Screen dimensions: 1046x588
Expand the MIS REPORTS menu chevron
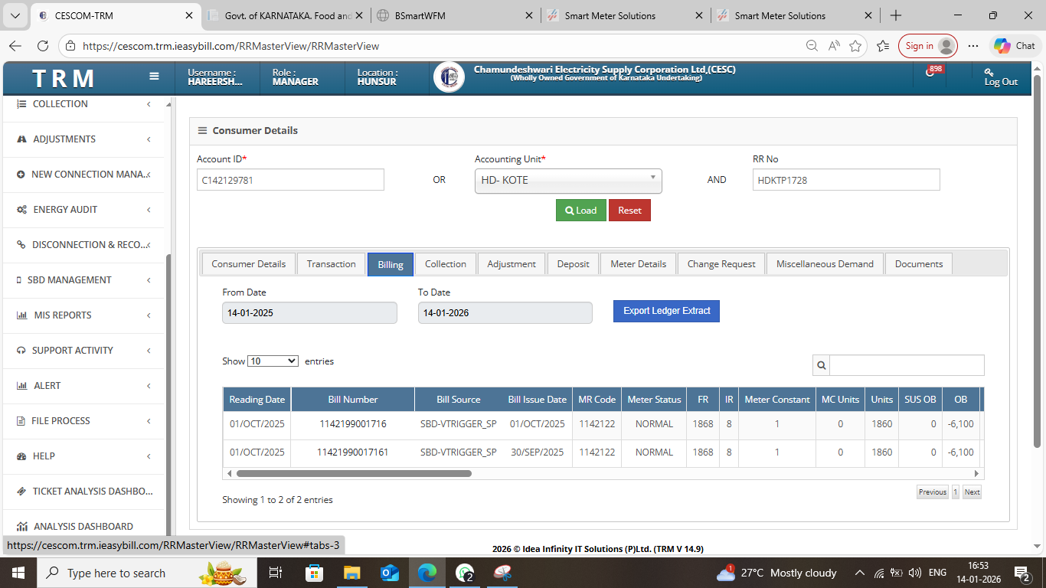pos(149,315)
